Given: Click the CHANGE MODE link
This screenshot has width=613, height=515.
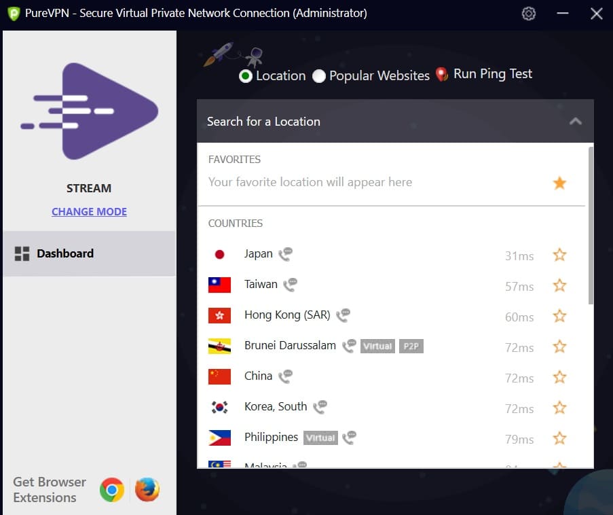Looking at the screenshot, I should tap(89, 212).
